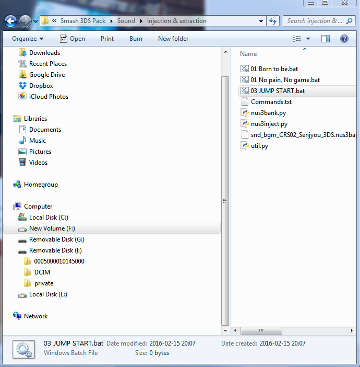Click file list scroll left arrow
Image resolution: width=360 pixels, height=367 pixels.
(235, 330)
